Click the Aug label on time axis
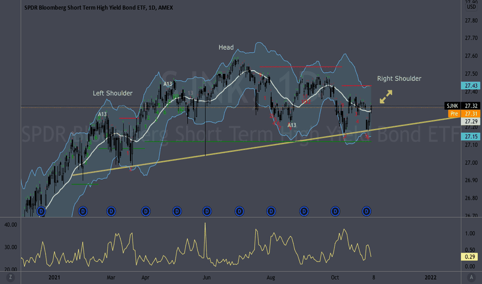The height and width of the screenshot is (284, 482). [x=271, y=278]
